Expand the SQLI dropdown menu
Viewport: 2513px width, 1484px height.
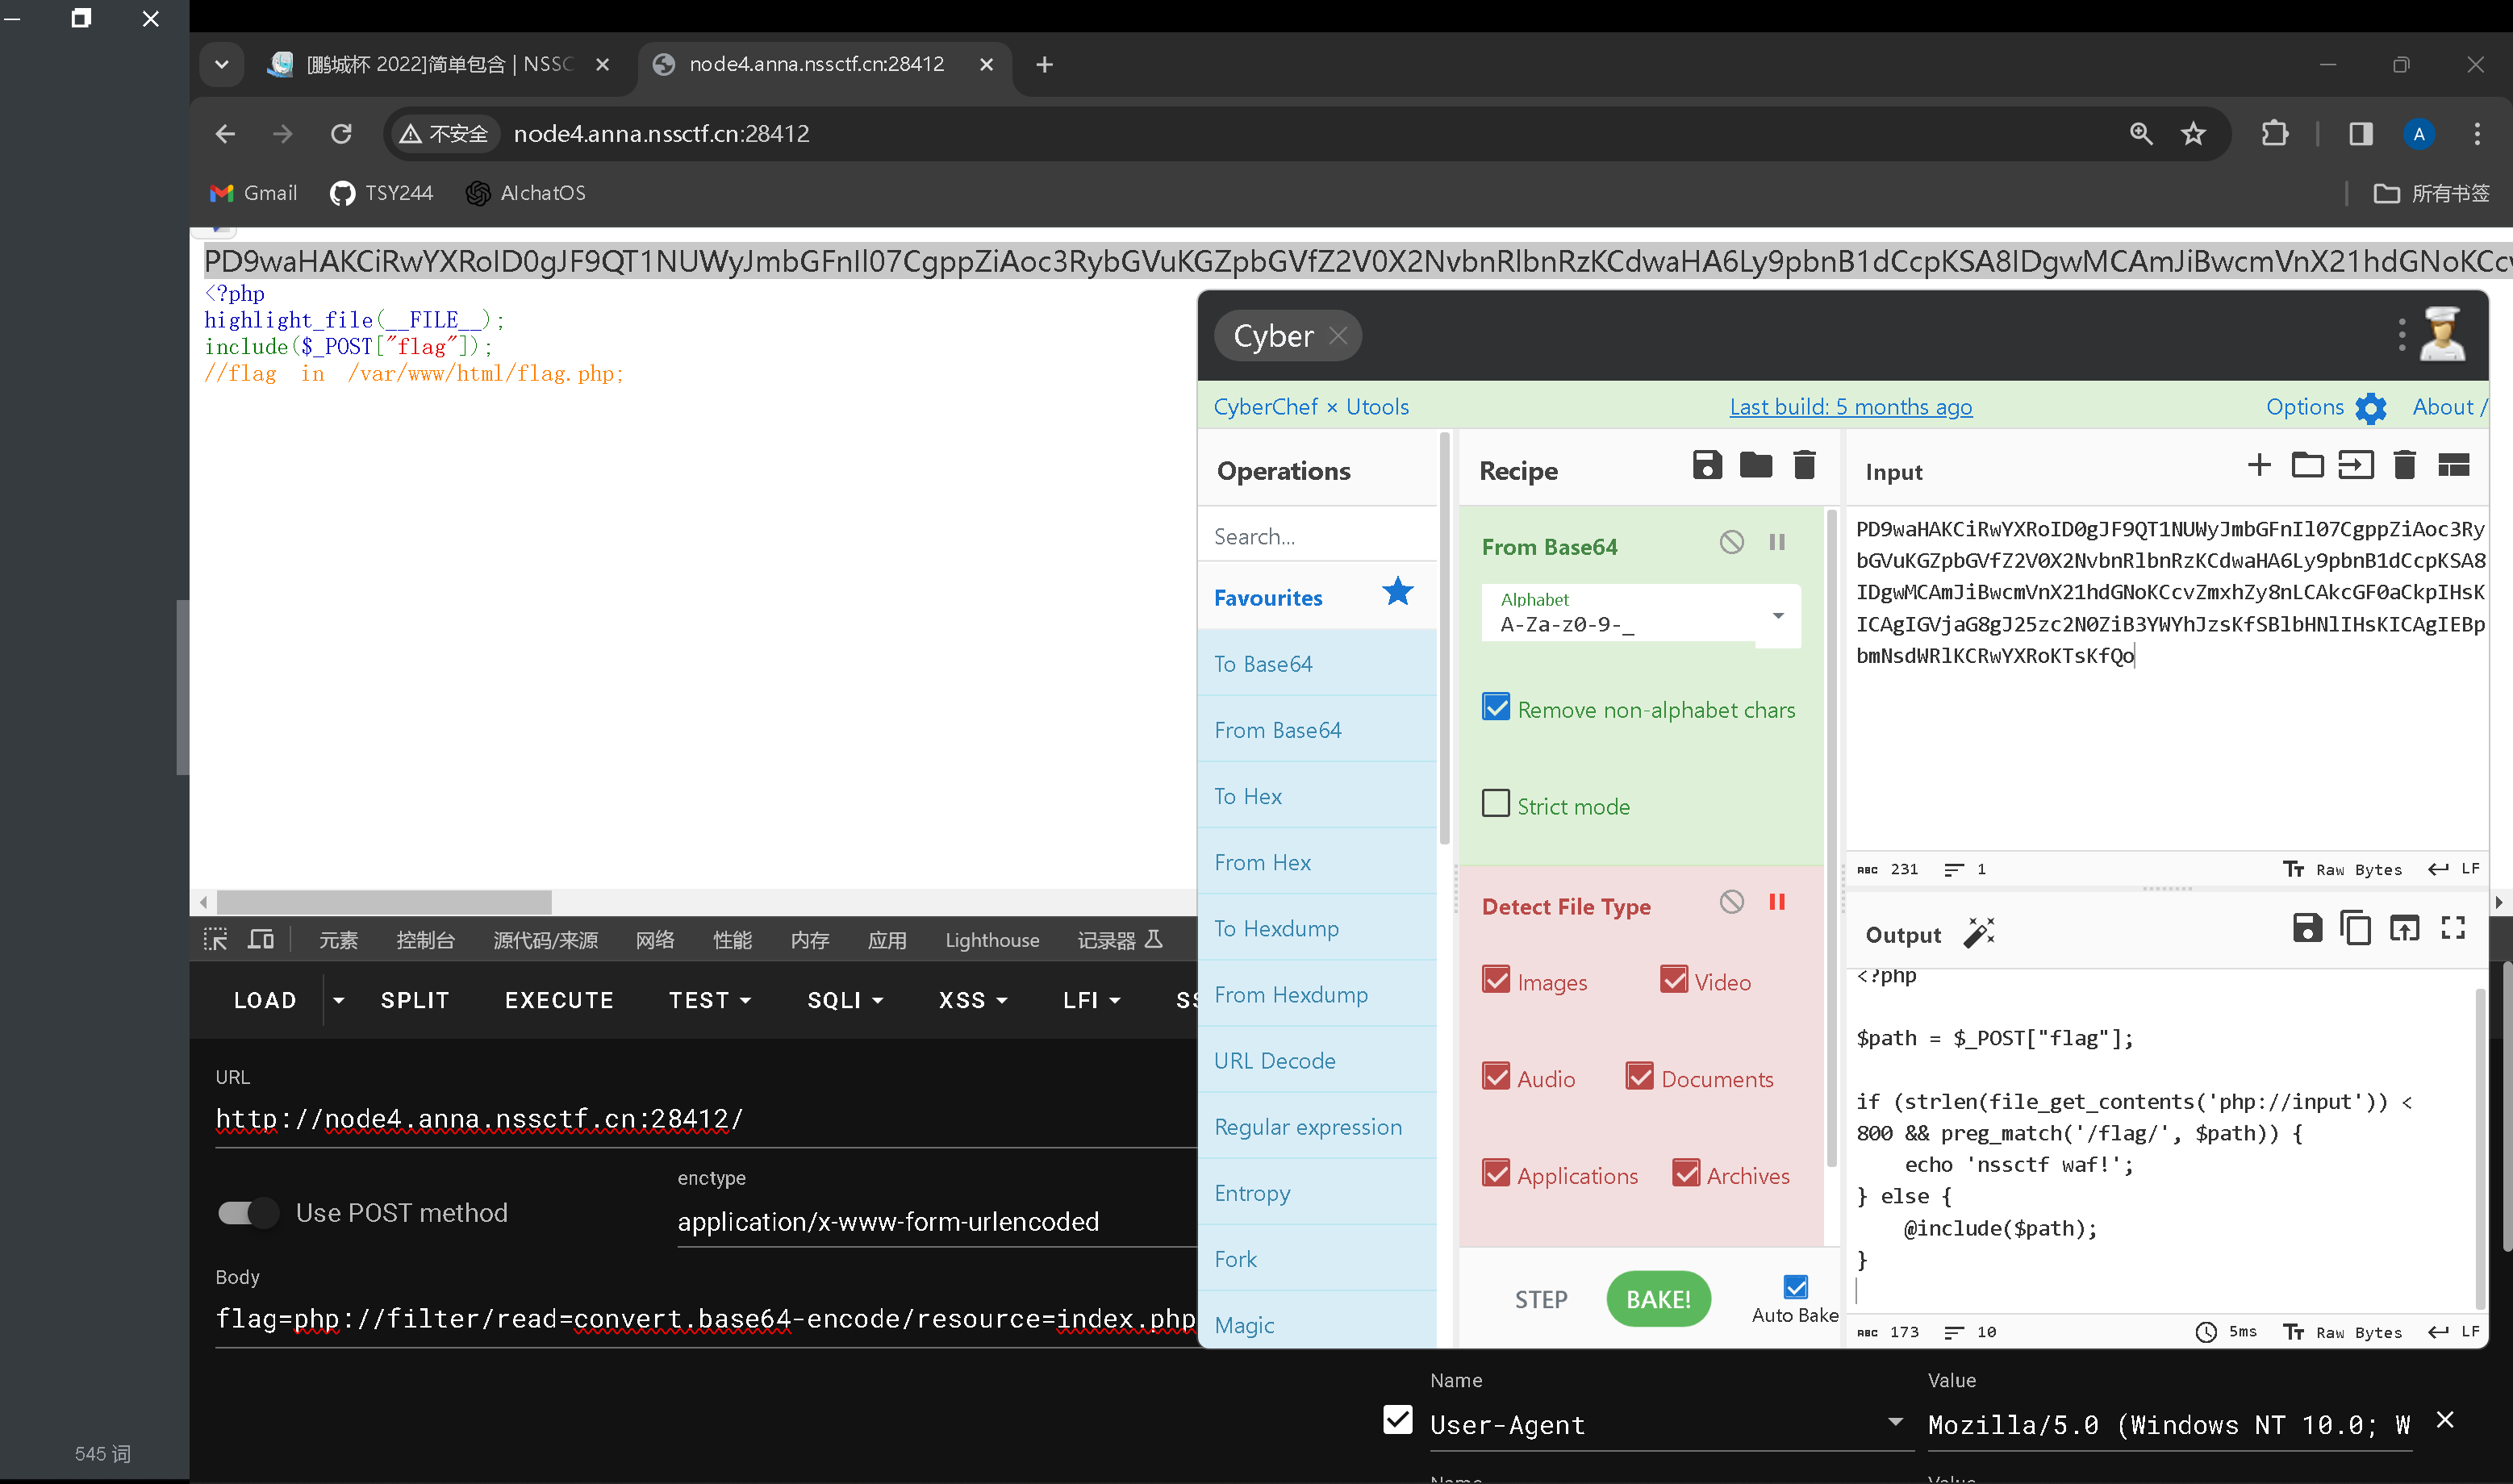pyautogui.click(x=845, y=1000)
